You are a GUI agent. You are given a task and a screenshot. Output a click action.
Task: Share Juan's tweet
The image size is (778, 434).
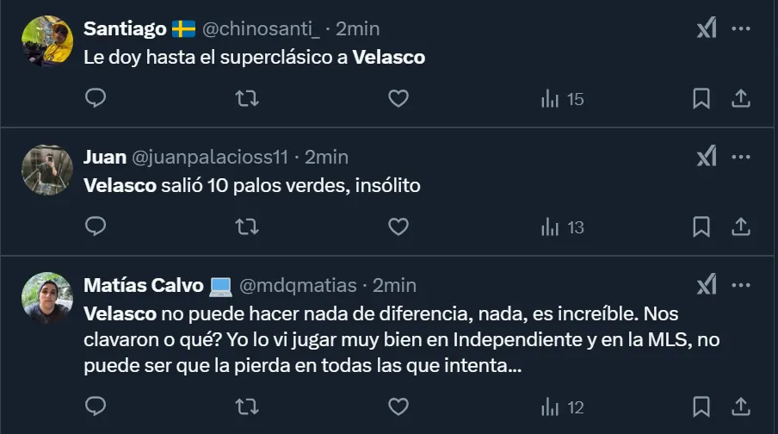click(x=740, y=226)
